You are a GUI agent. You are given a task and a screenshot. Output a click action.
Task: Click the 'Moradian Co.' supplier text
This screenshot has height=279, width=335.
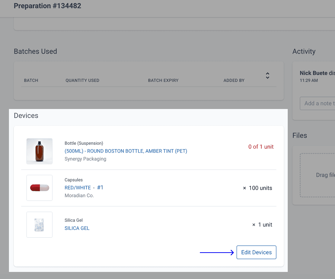(79, 196)
